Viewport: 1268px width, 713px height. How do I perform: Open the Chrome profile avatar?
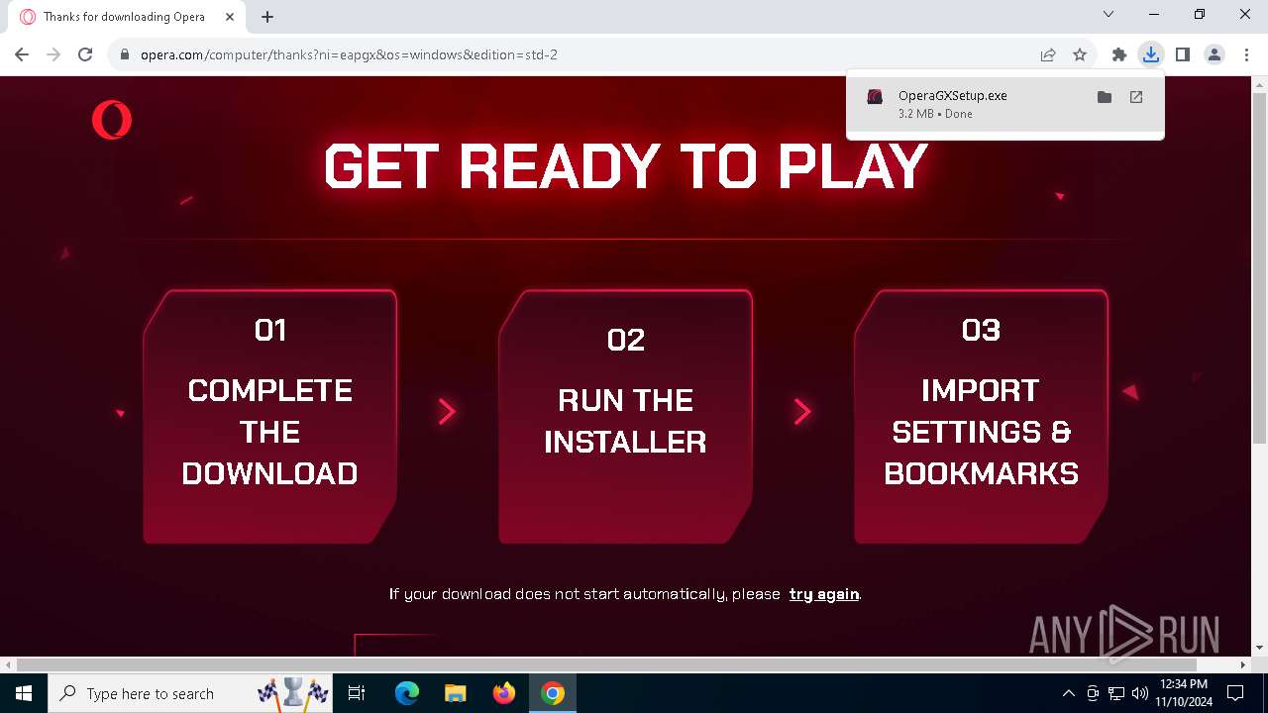coord(1215,54)
